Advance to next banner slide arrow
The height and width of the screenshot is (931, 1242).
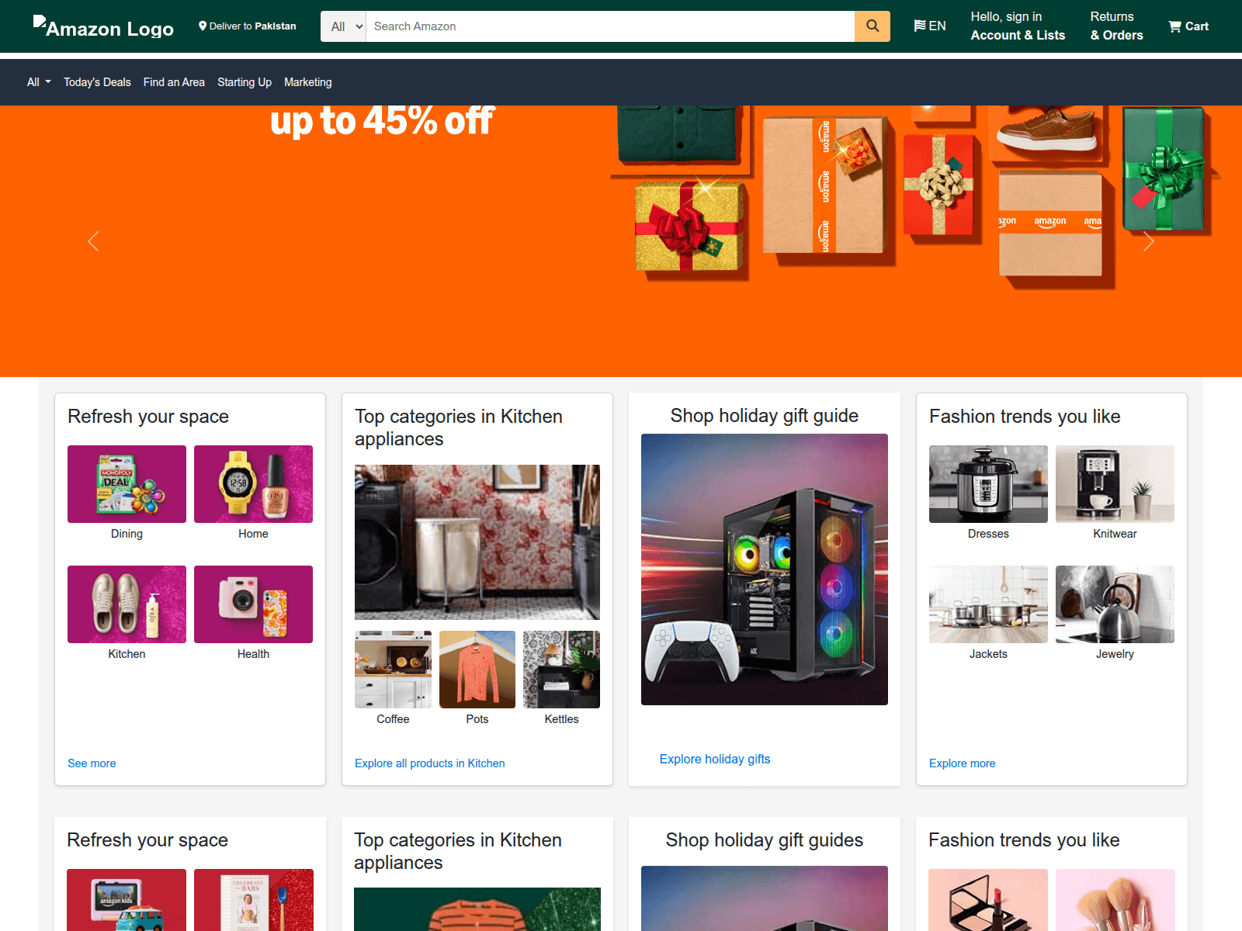[x=1148, y=241]
